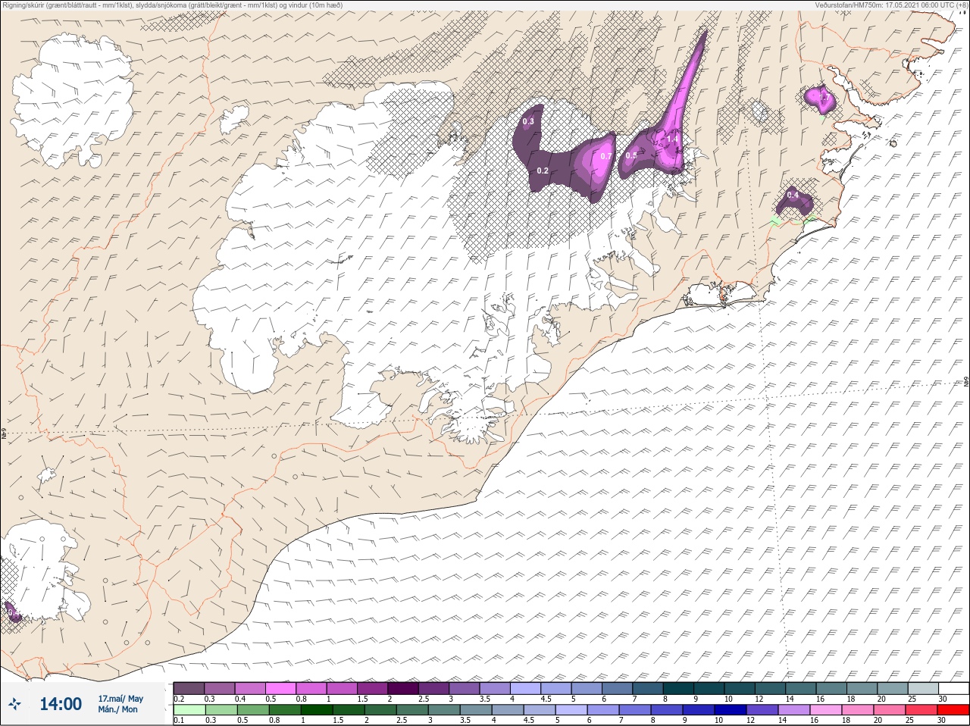The height and width of the screenshot is (726, 970).
Task: Click the map title starting 'Rigning/skúrir'
Action: pyautogui.click(x=172, y=5)
